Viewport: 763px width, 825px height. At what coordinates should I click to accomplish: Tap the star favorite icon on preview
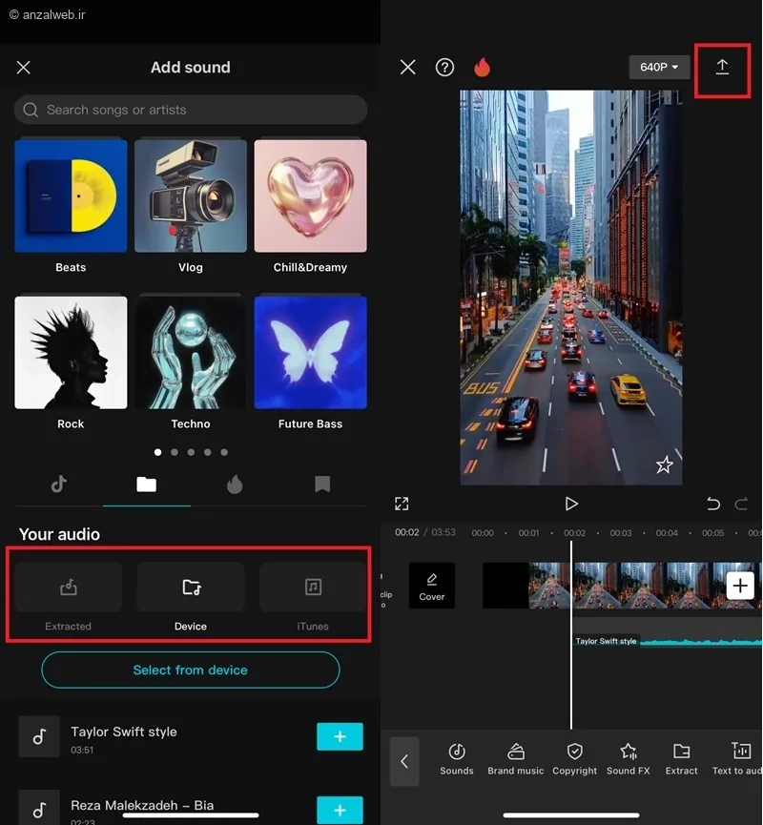tap(664, 464)
